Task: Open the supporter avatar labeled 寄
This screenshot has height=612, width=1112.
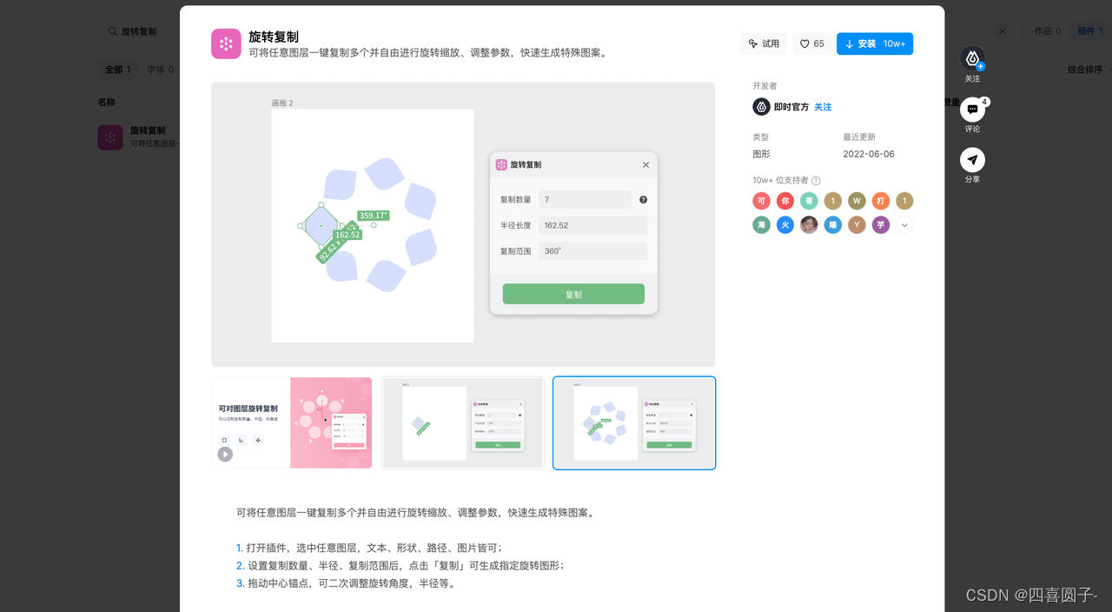Action: pos(809,201)
